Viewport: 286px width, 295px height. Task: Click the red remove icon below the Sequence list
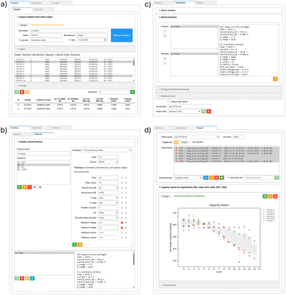tap(29, 187)
